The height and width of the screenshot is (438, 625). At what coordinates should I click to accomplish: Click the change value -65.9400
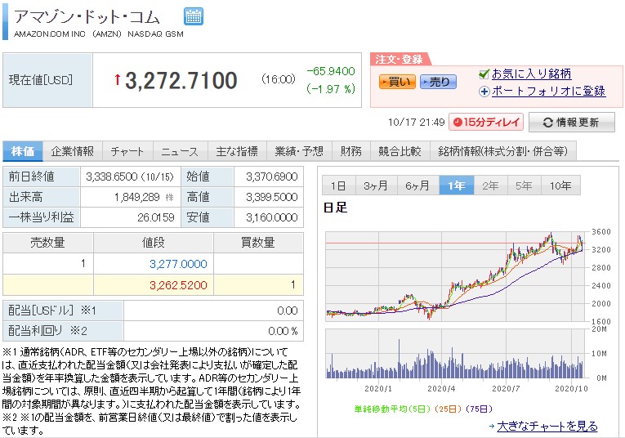coord(331,71)
